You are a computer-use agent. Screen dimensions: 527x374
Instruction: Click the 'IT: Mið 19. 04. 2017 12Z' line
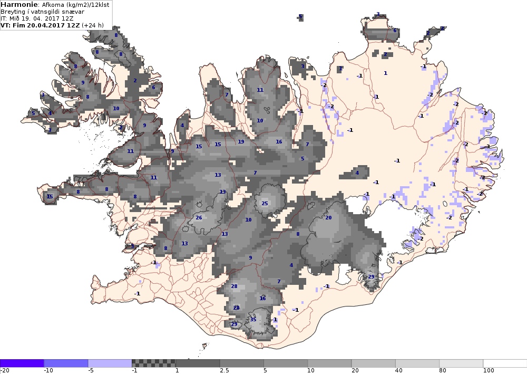pyautogui.click(x=37, y=18)
